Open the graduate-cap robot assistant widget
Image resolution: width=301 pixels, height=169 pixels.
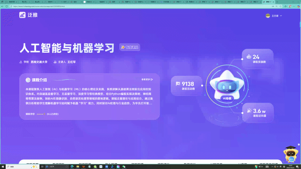(290, 154)
